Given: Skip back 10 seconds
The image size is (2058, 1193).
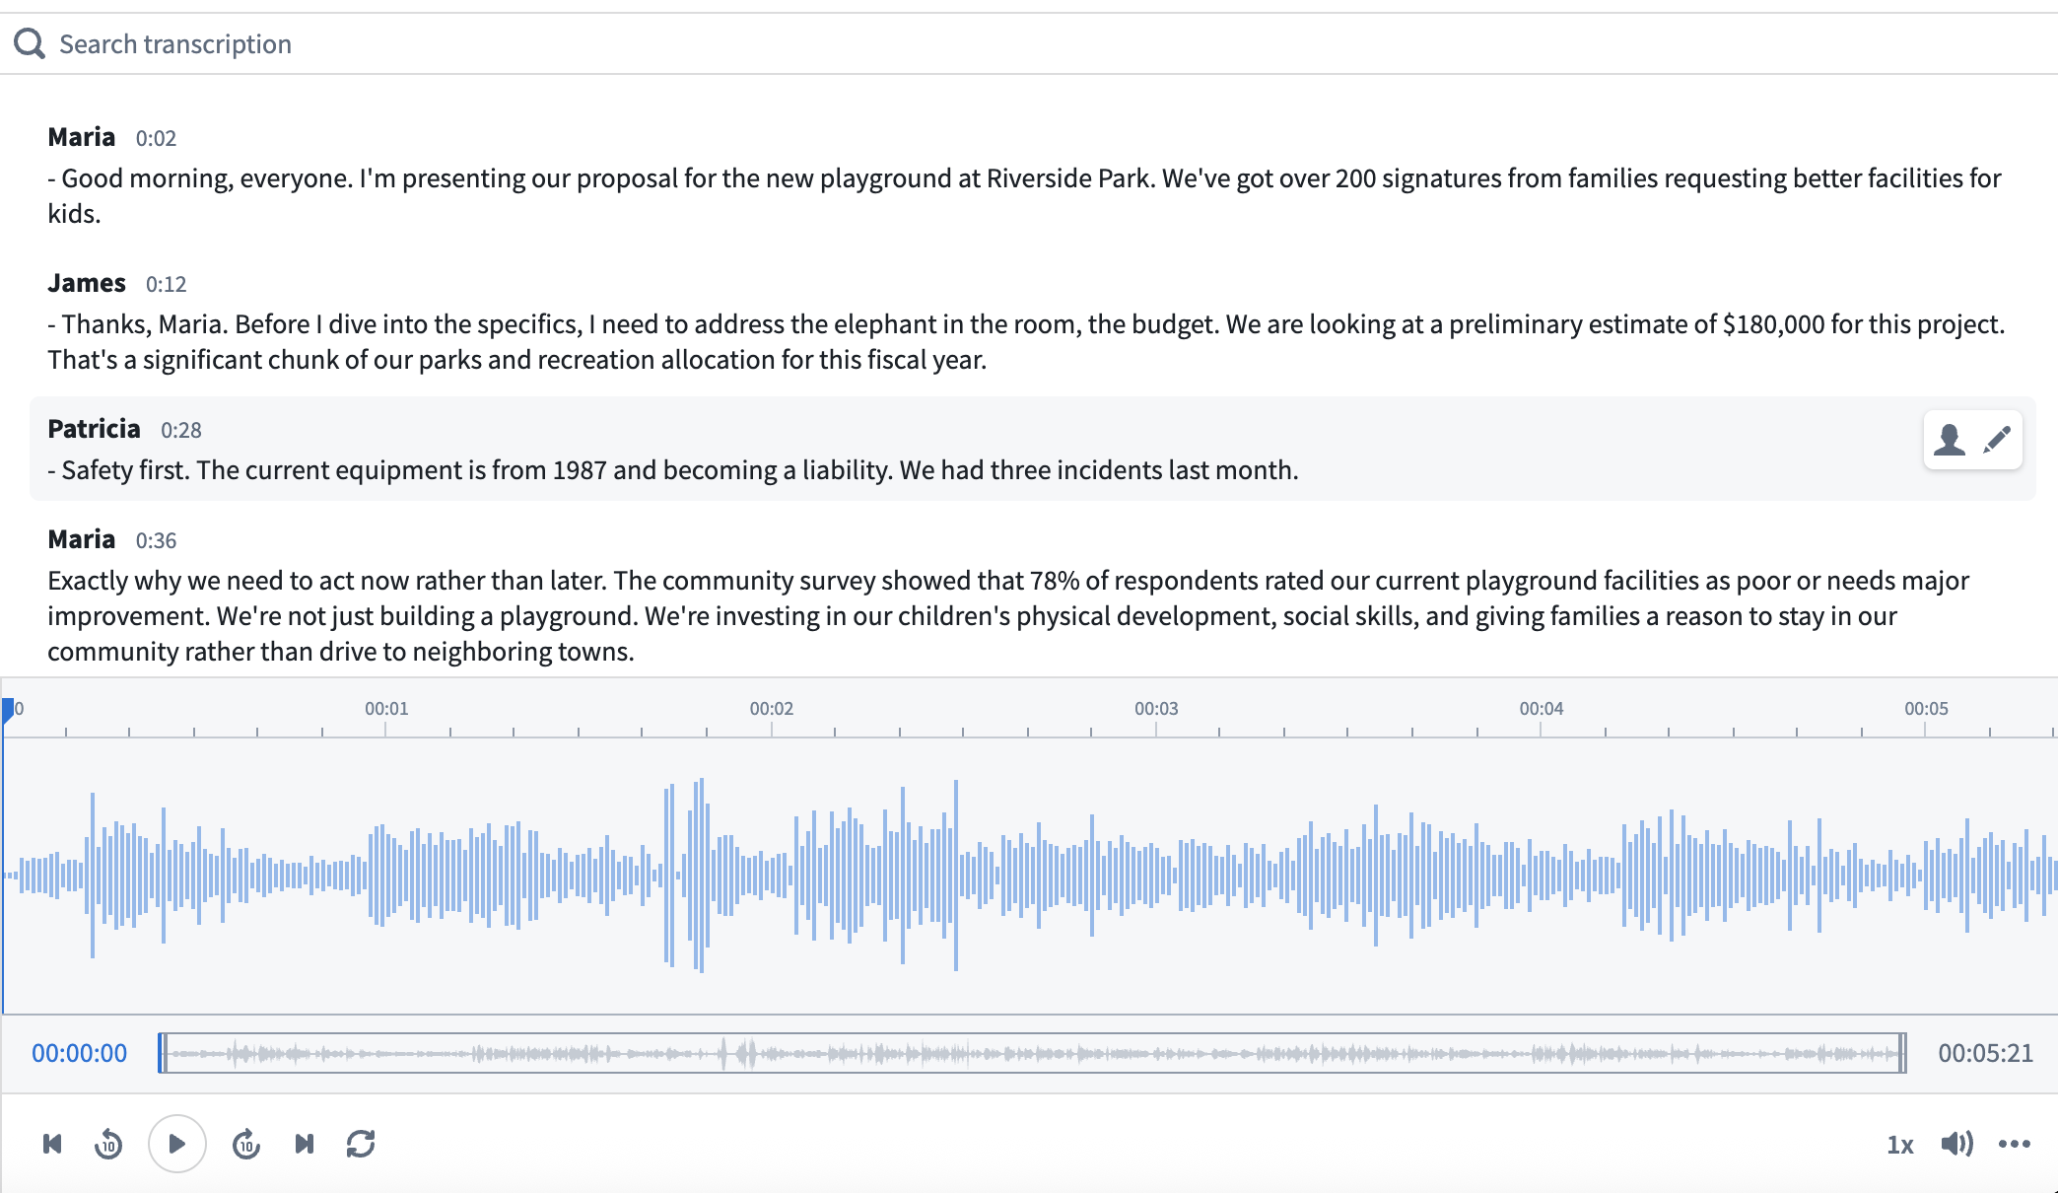Looking at the screenshot, I should tap(108, 1144).
